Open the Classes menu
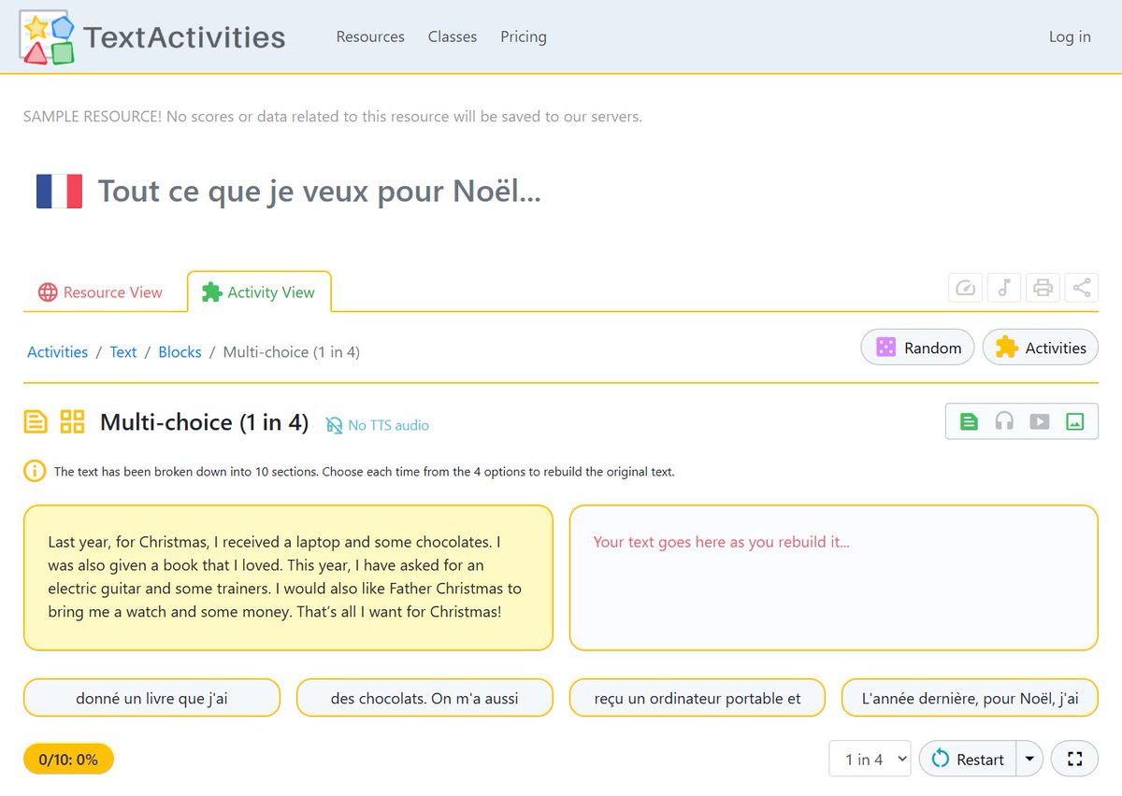1122x796 pixels. [x=453, y=36]
